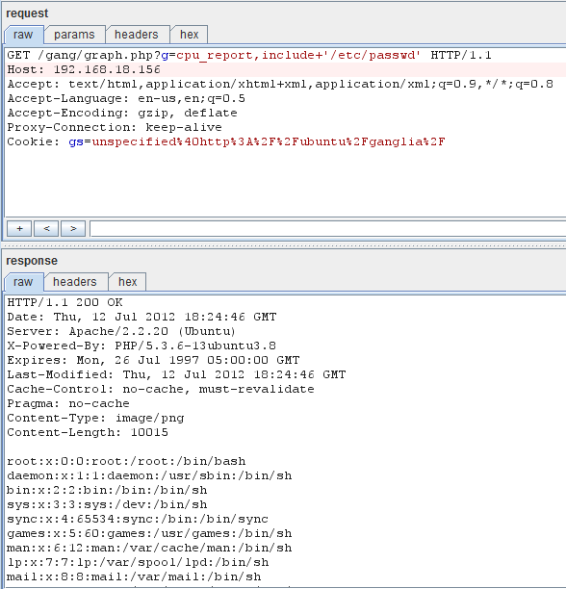Click the Server: Apache/2.2.20 line
566x589 pixels.
tap(121, 331)
